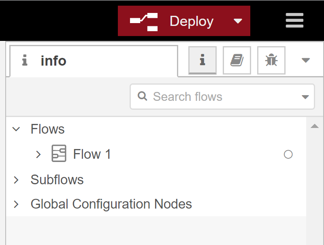Click the scrollbar up arrow
Screen dimensions: 324x245
[315, 126]
